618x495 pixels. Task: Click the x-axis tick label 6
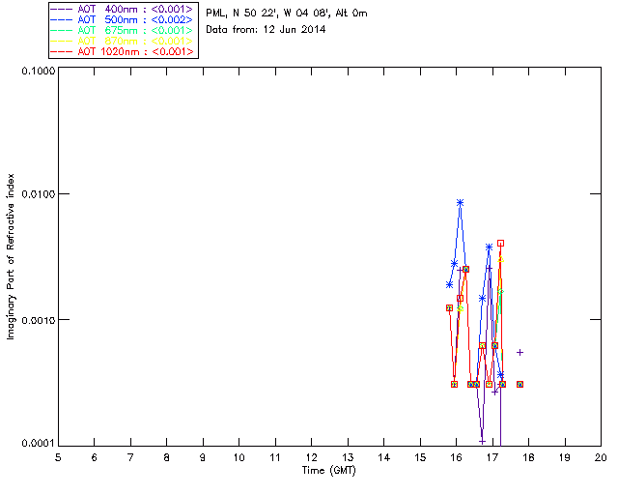95,457
